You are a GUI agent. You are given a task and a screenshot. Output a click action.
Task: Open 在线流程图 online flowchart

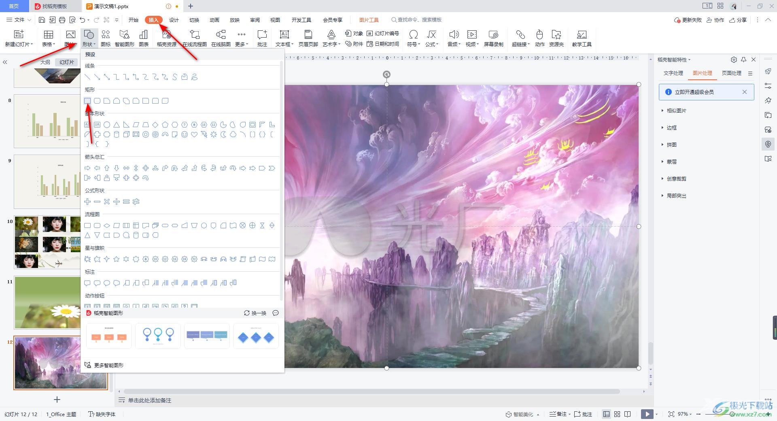[195, 38]
